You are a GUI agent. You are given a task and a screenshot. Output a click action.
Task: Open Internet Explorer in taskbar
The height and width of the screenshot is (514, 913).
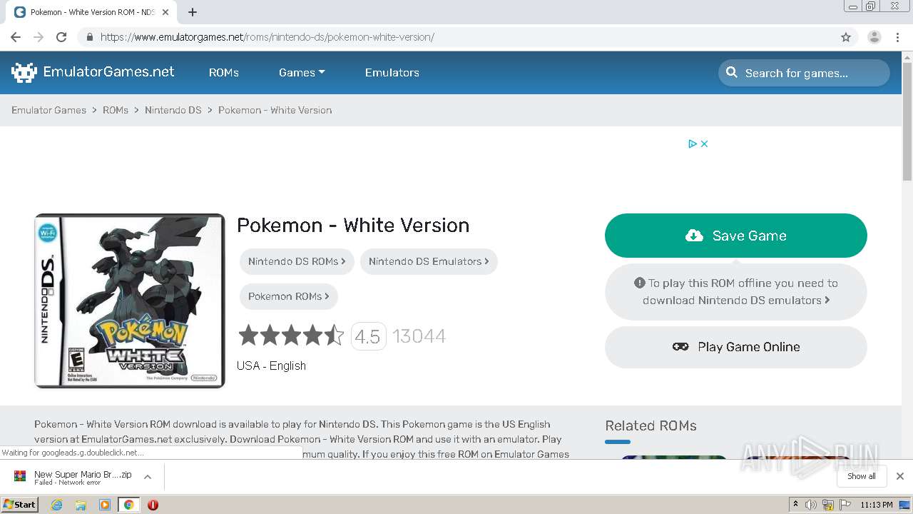56,505
